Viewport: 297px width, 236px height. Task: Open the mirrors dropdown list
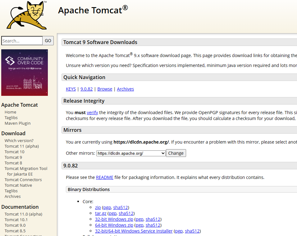click(x=131, y=153)
